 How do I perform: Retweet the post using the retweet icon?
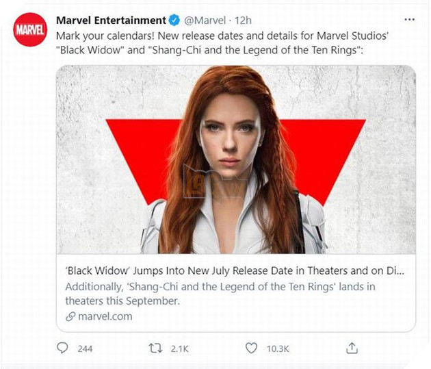point(155,348)
